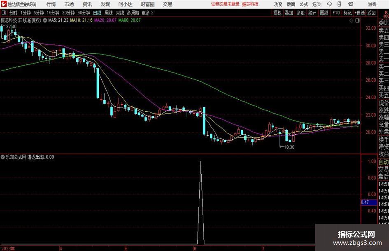Click the 振芯科技 stock name in title bar
Image resolution: width=389 pixels, height=251 pixels.
tap(250, 4)
